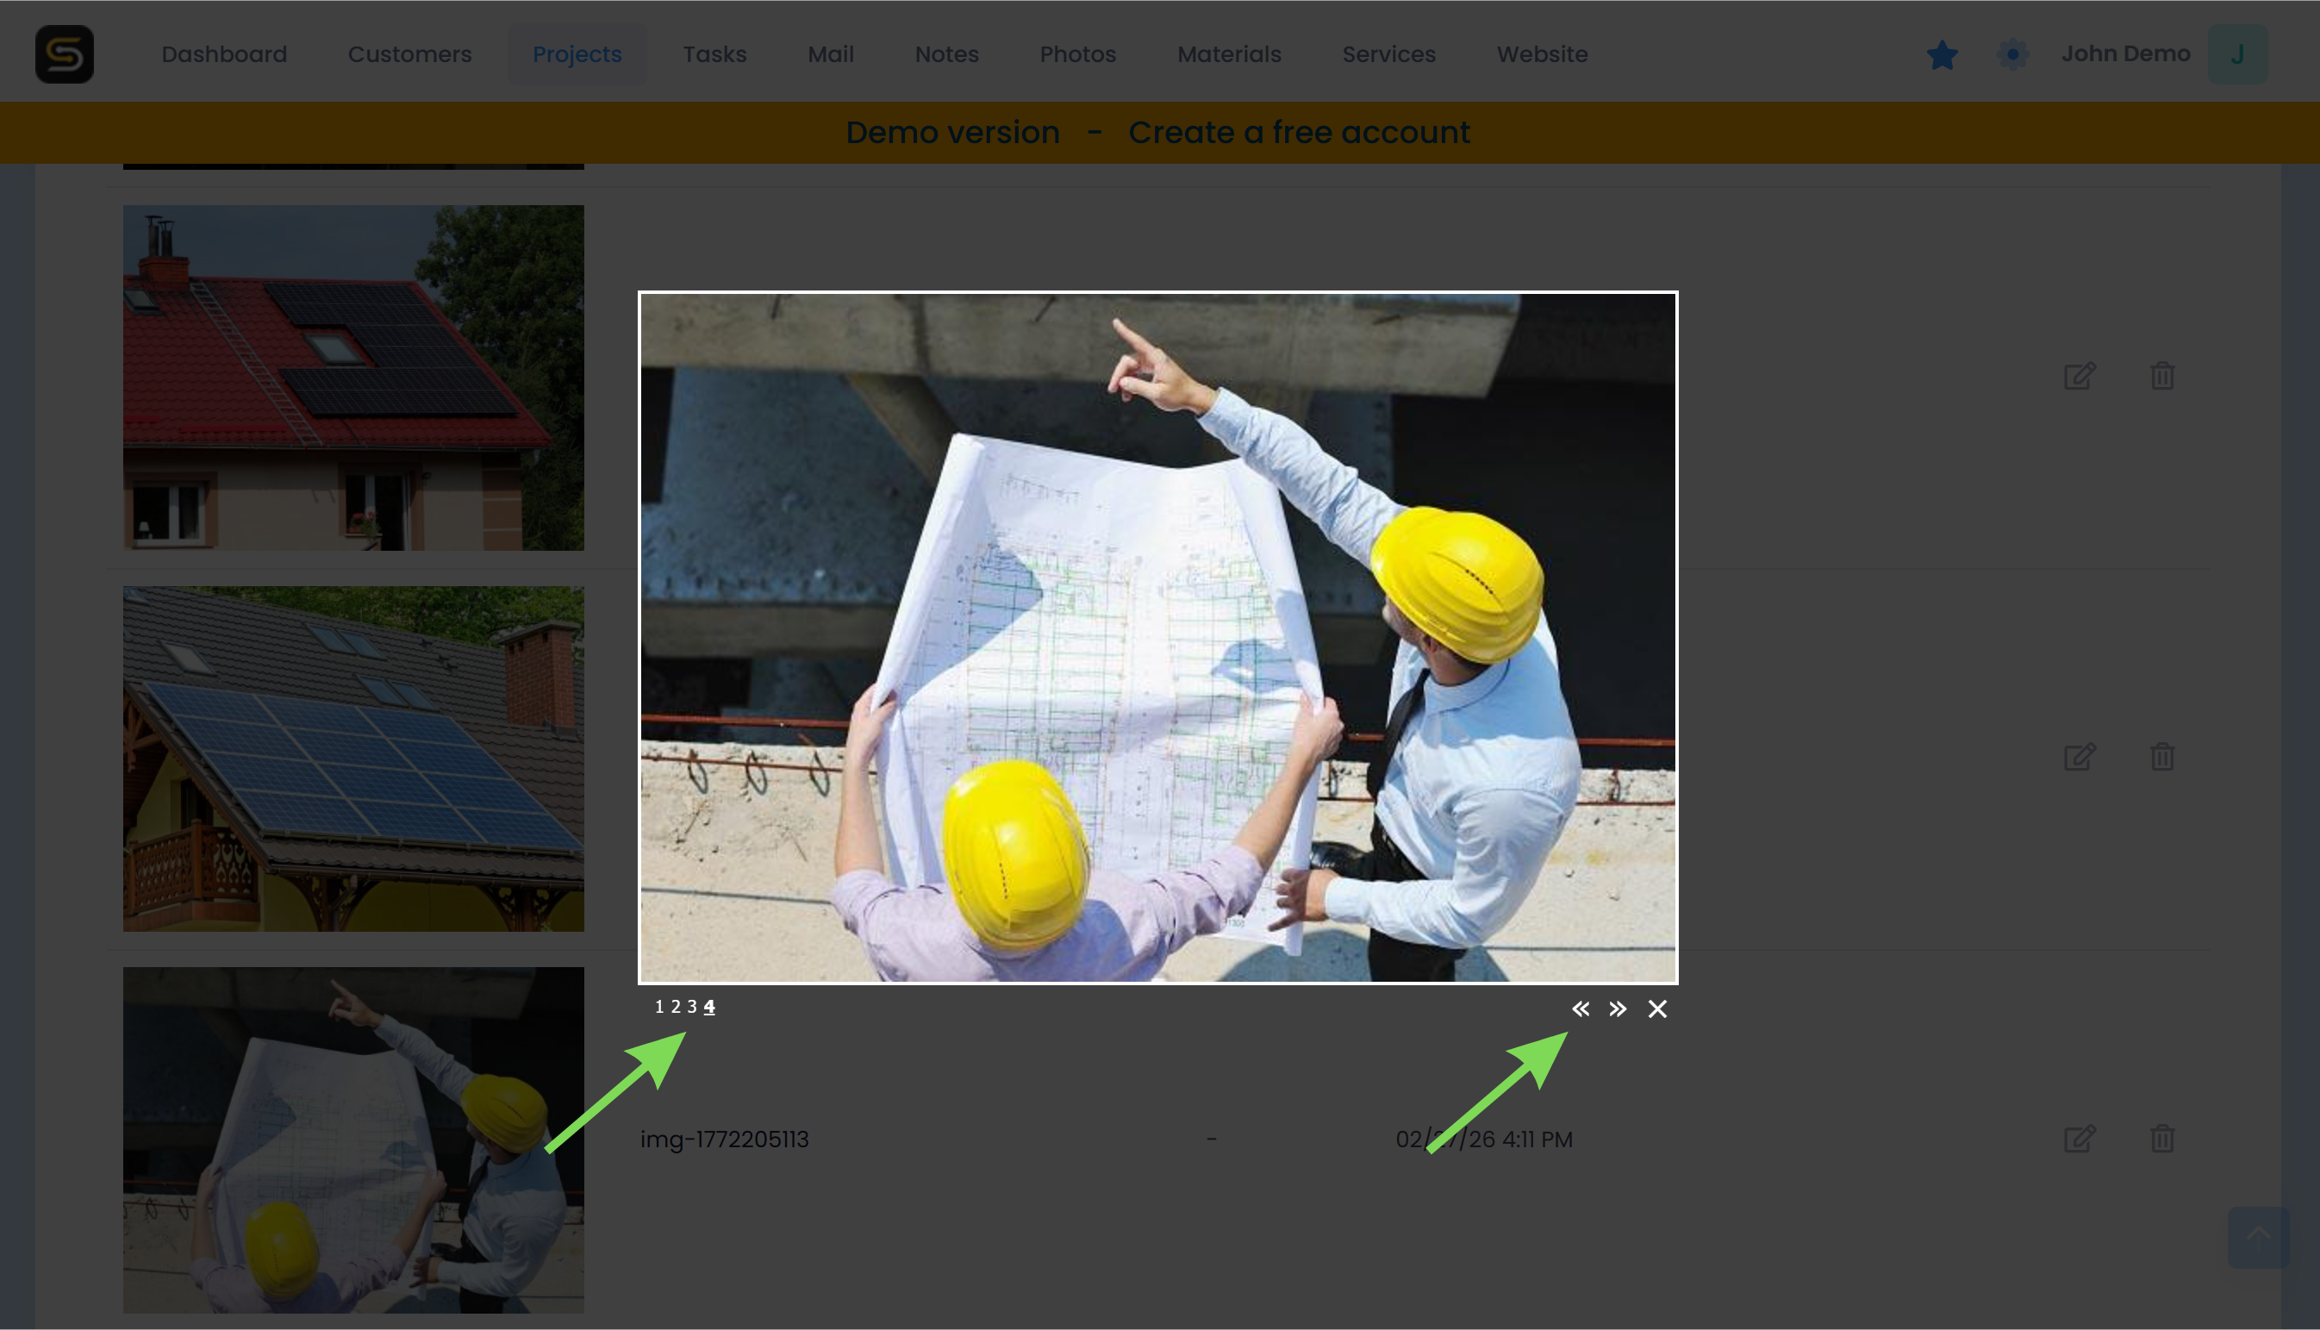Open the Materials section
This screenshot has height=1330, width=2320.
click(1229, 54)
